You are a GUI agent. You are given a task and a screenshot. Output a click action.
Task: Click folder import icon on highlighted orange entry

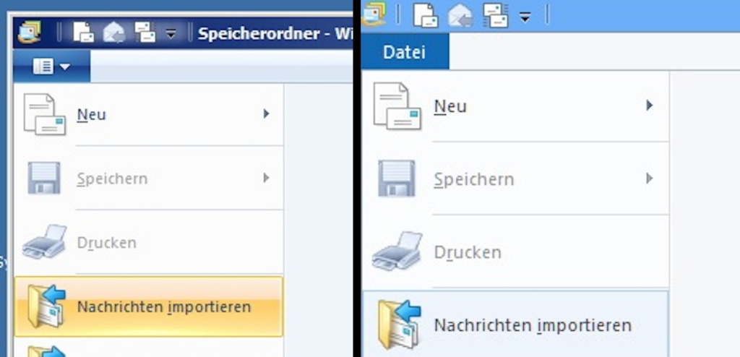(47, 306)
